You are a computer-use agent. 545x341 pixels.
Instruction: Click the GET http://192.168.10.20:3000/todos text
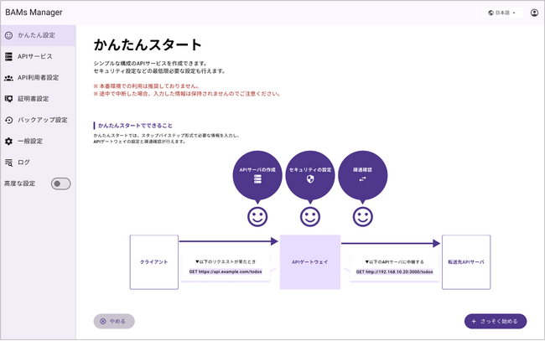(395, 271)
